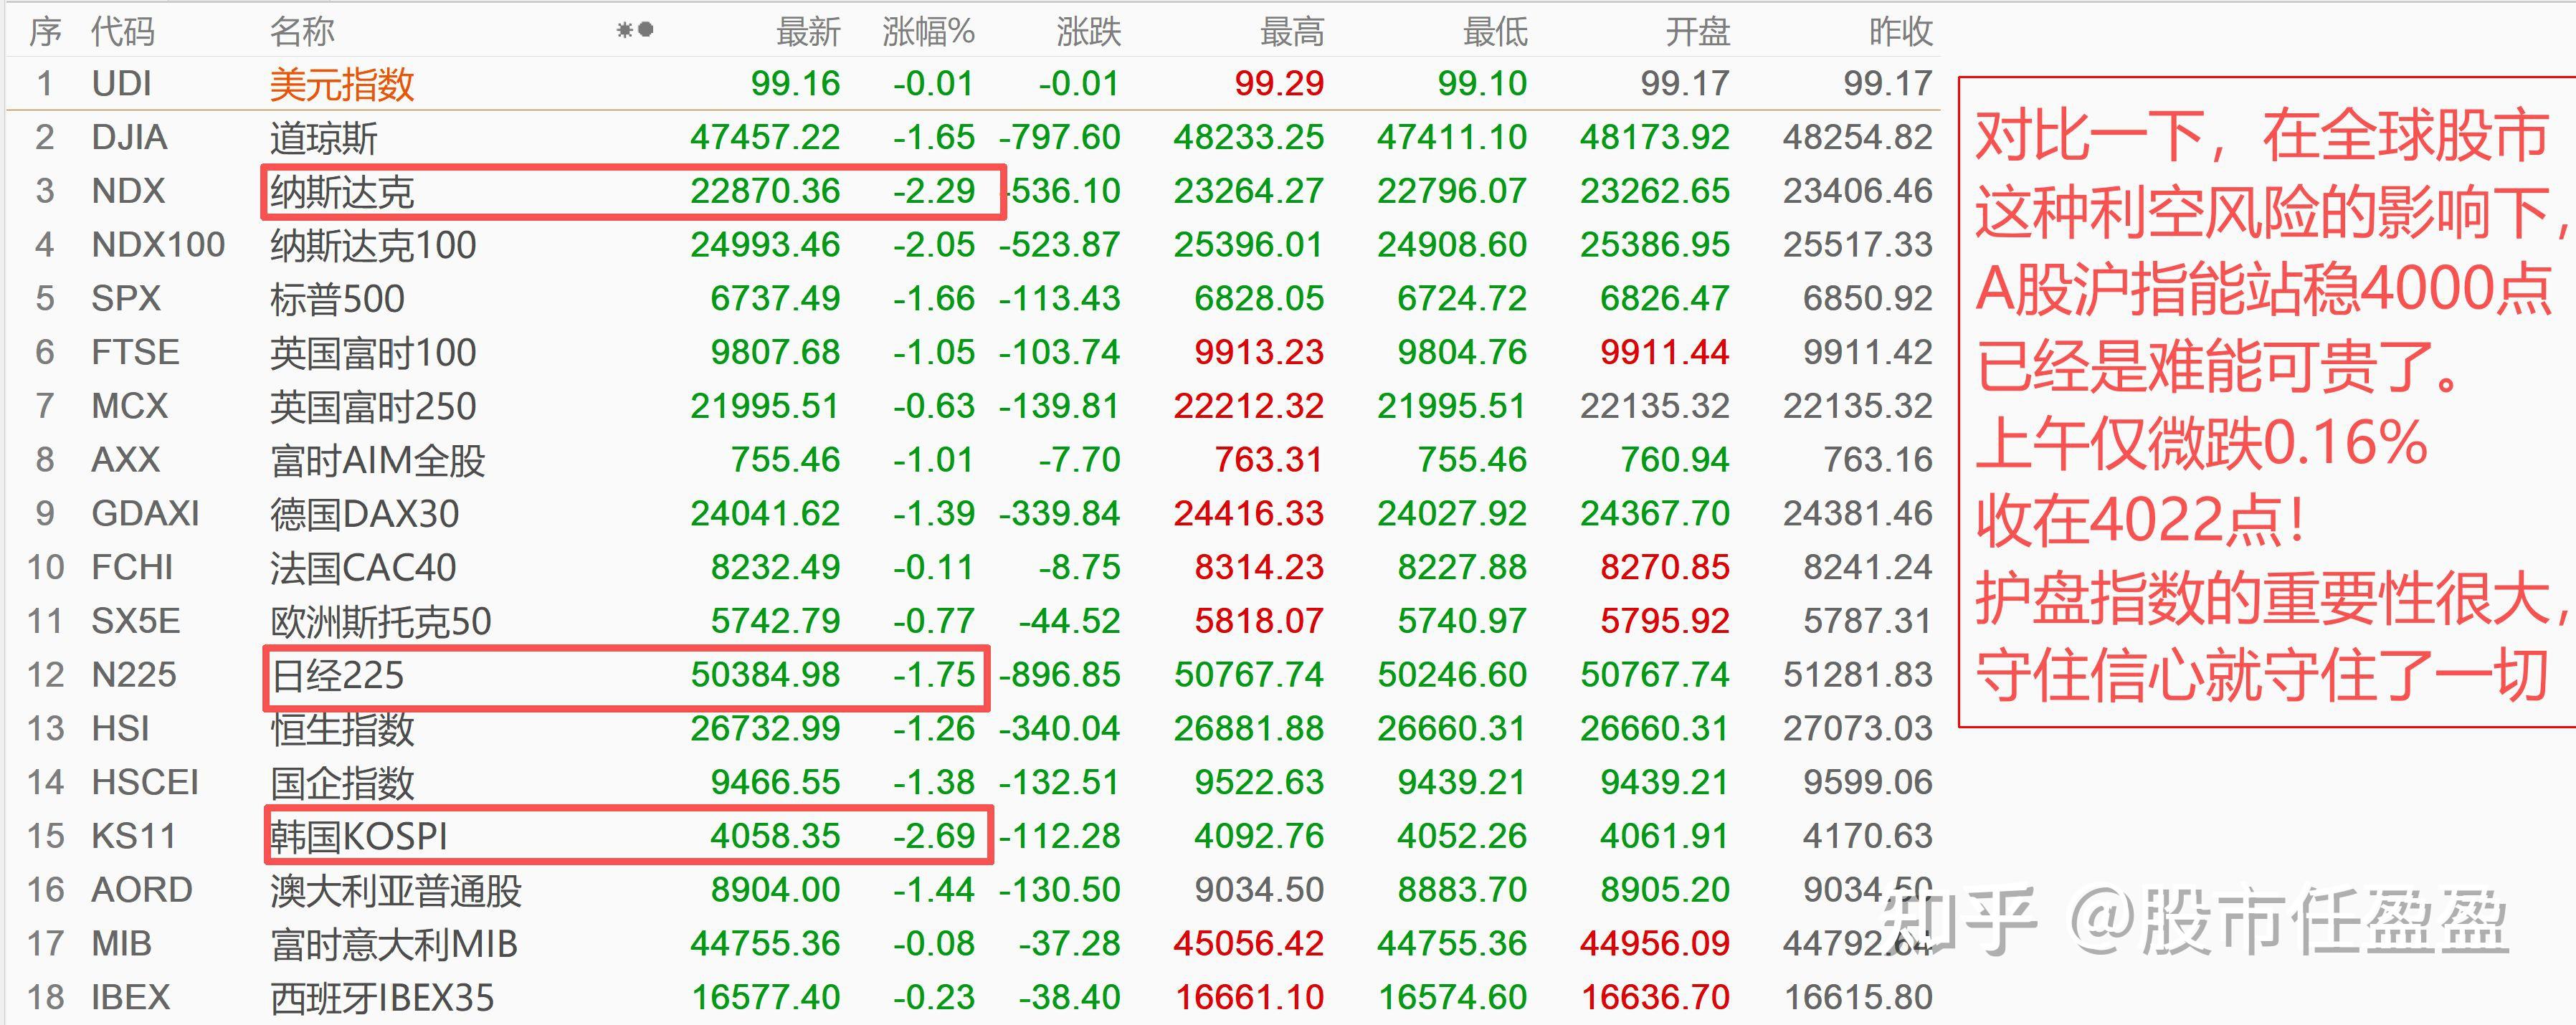Screen dimensions: 2576x1025
Task: Click the DJIA ticker code
Action: click(129, 138)
